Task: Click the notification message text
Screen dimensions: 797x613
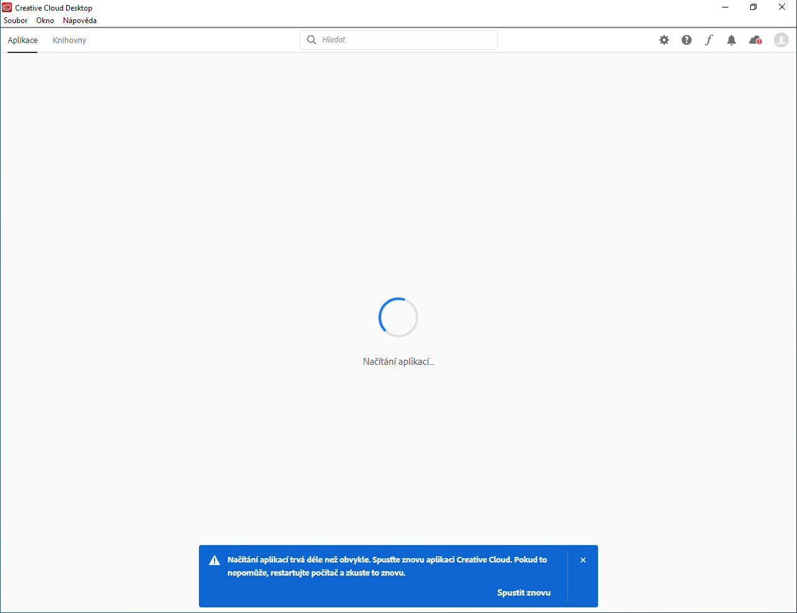Action: pos(387,566)
